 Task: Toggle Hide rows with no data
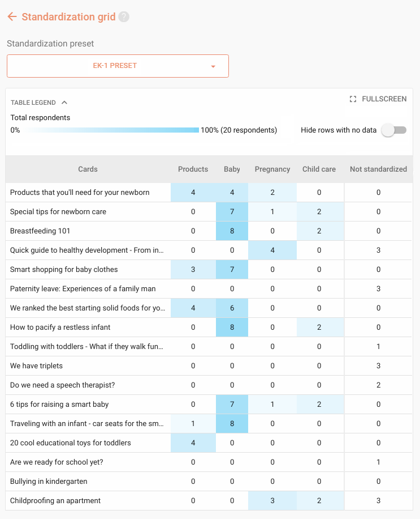click(x=394, y=130)
